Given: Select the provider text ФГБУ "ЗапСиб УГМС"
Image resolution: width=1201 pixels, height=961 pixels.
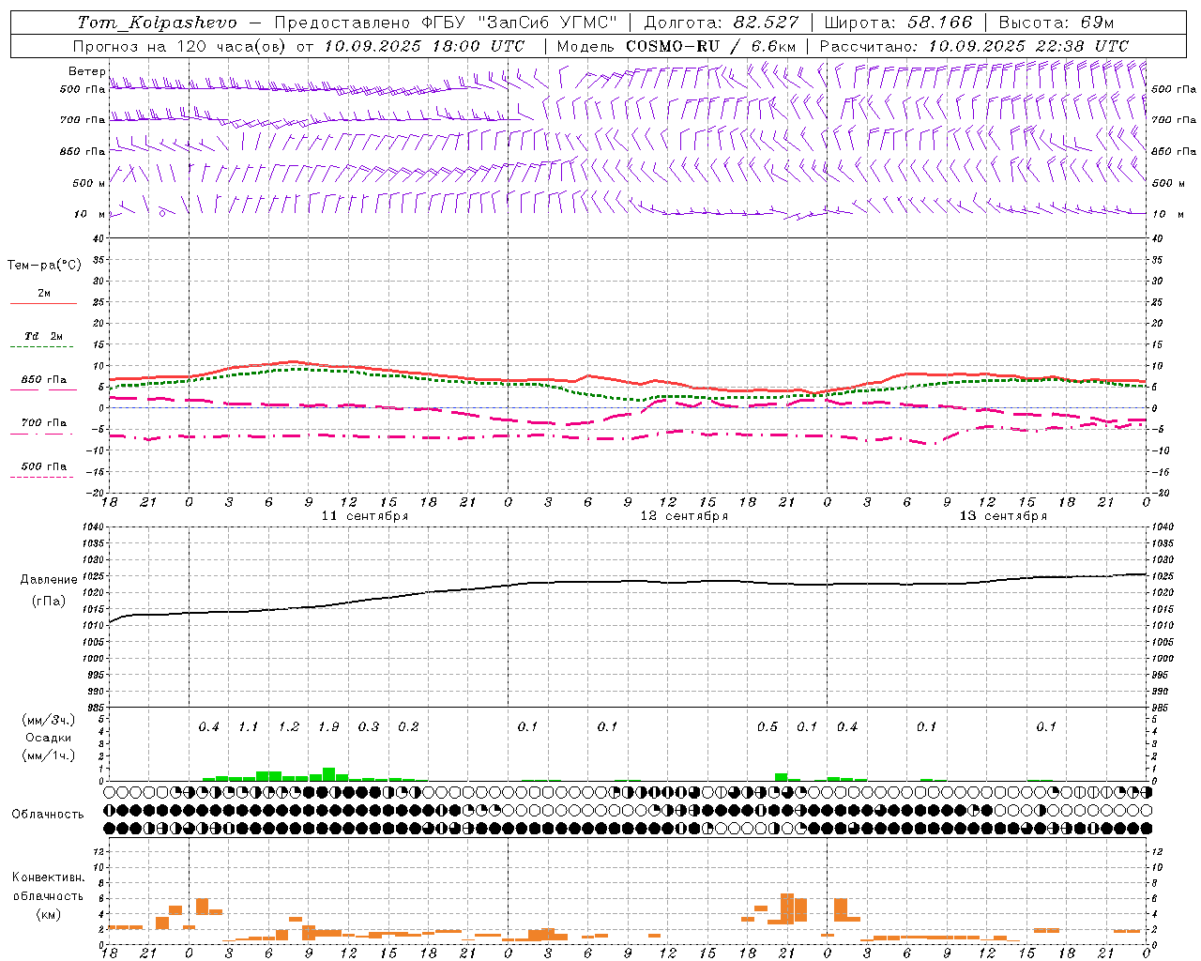Looking at the screenshot, I should tap(519, 23).
